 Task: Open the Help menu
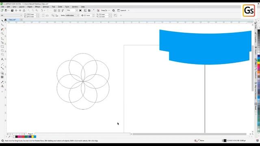click(x=83, y=7)
